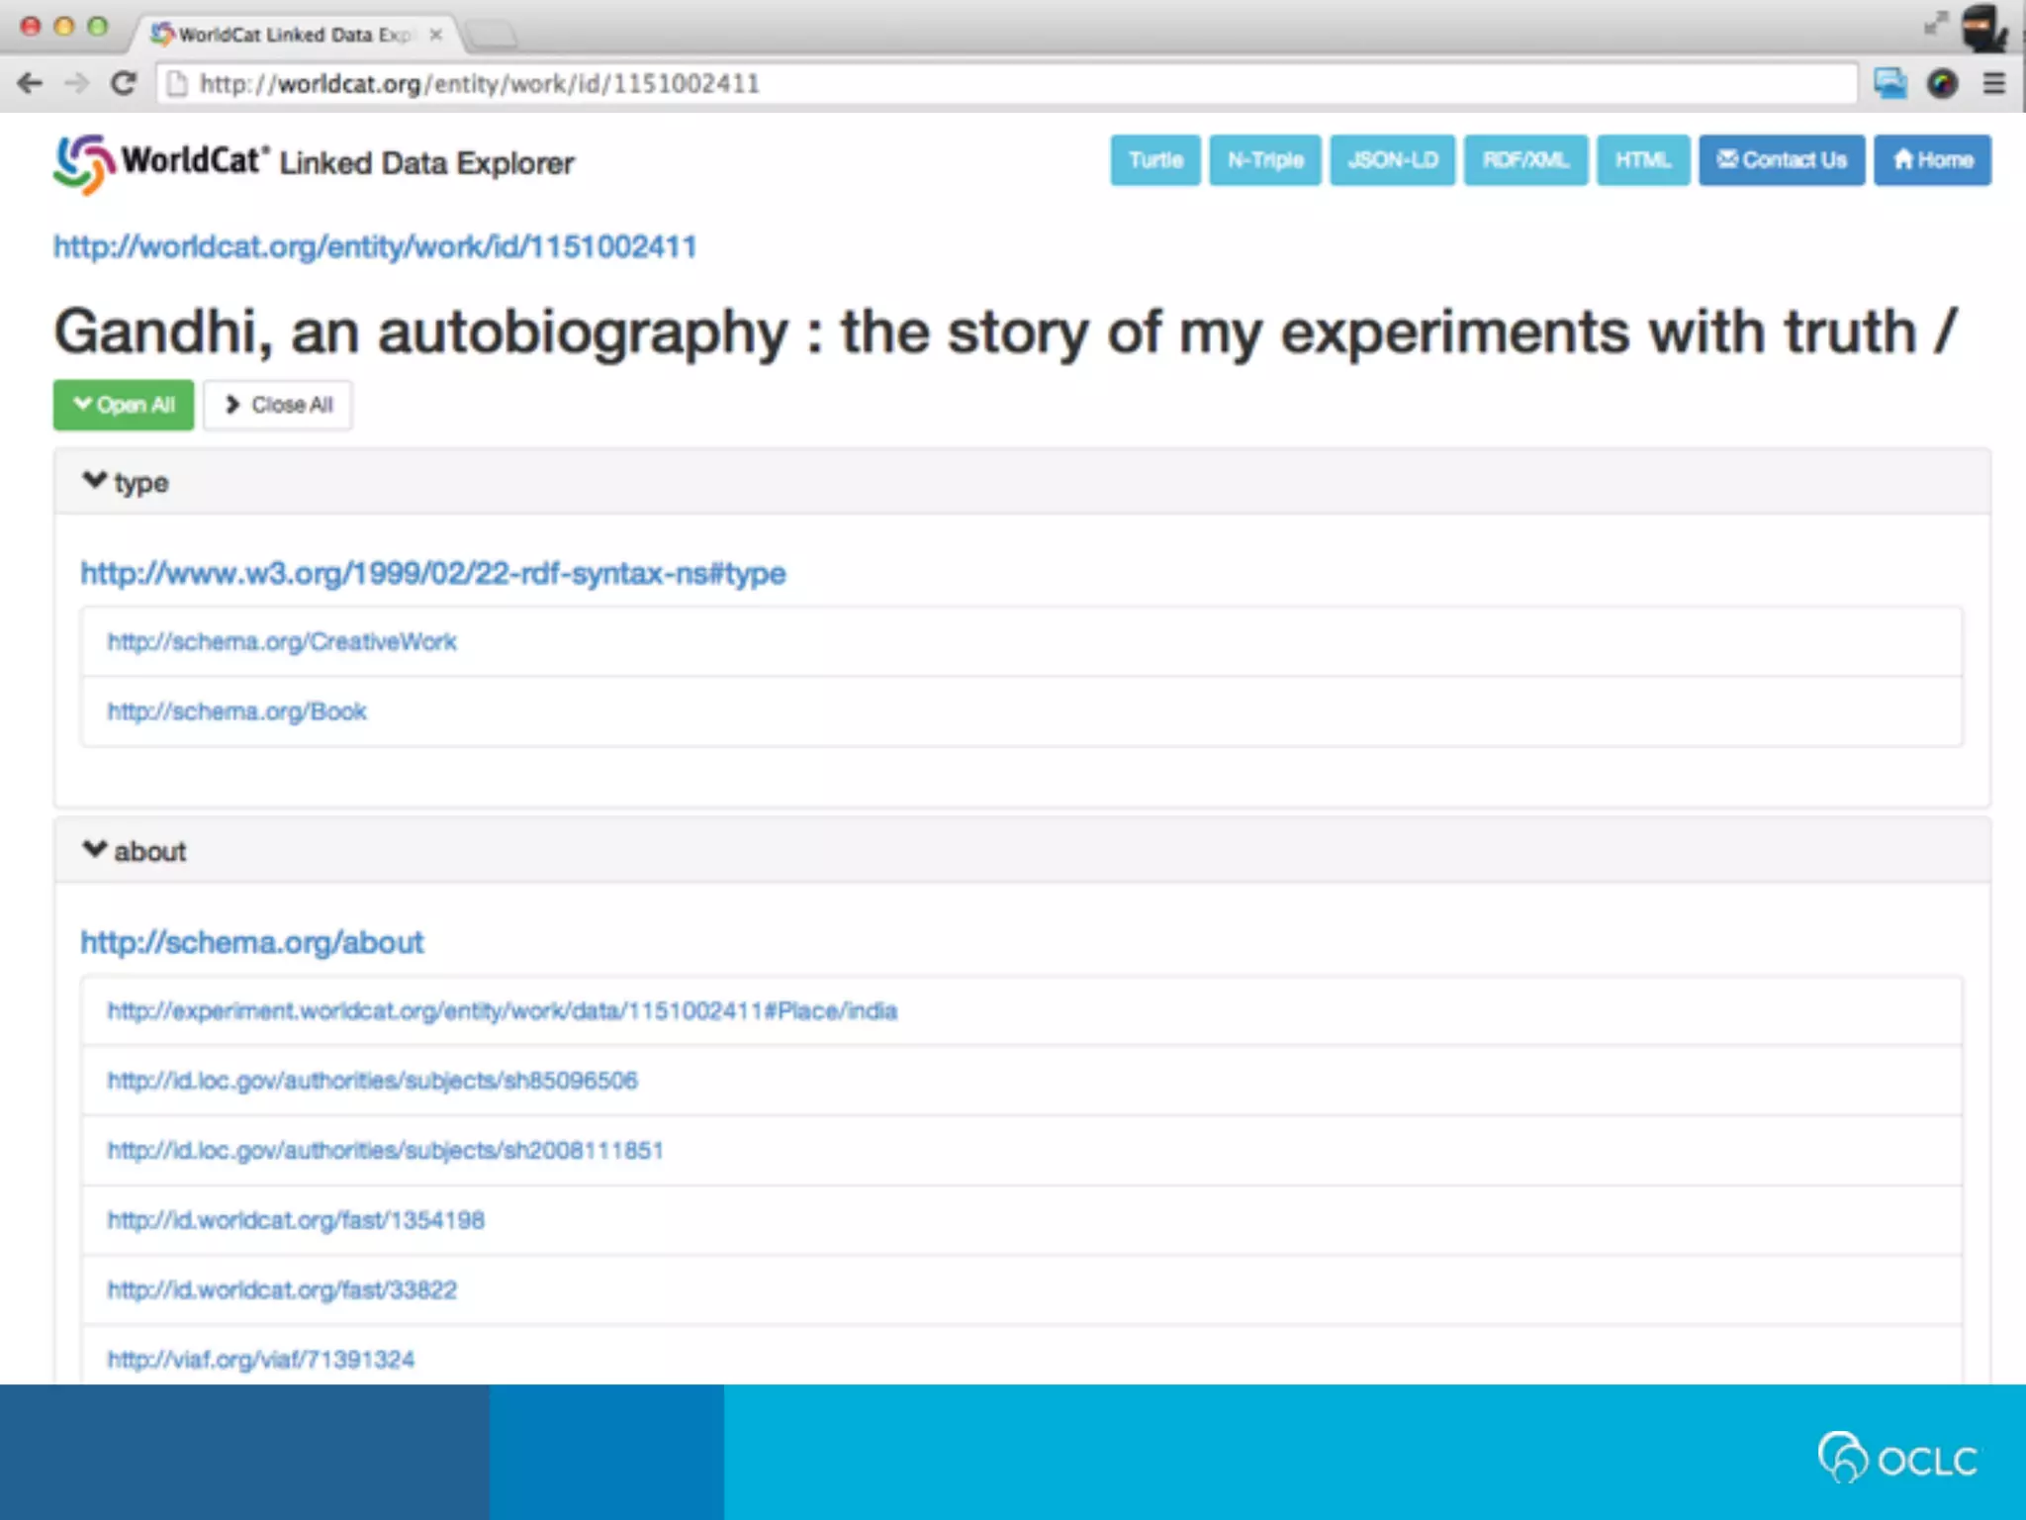This screenshot has height=1520, width=2026.
Task: Click the Contact Us button
Action: tap(1781, 160)
